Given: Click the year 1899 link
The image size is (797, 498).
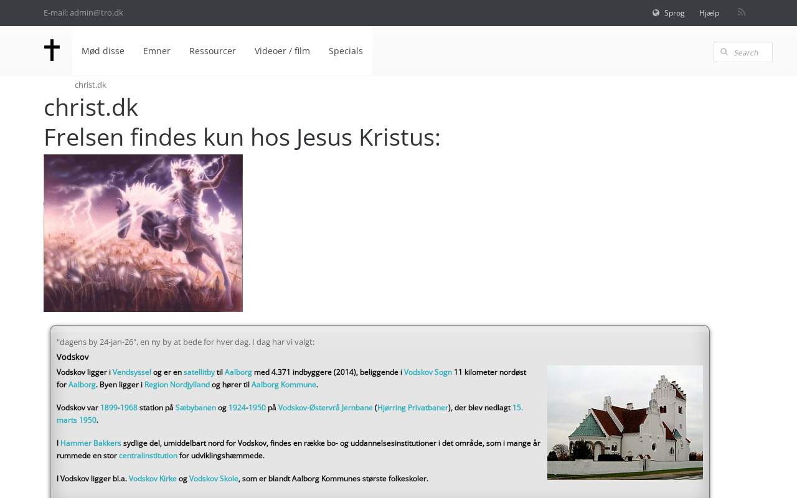Looking at the screenshot, I should (x=109, y=408).
